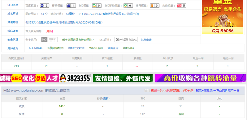The image size is (247, 120).
Task: Click the Toutiao weight badge 0
Action: 181,6
